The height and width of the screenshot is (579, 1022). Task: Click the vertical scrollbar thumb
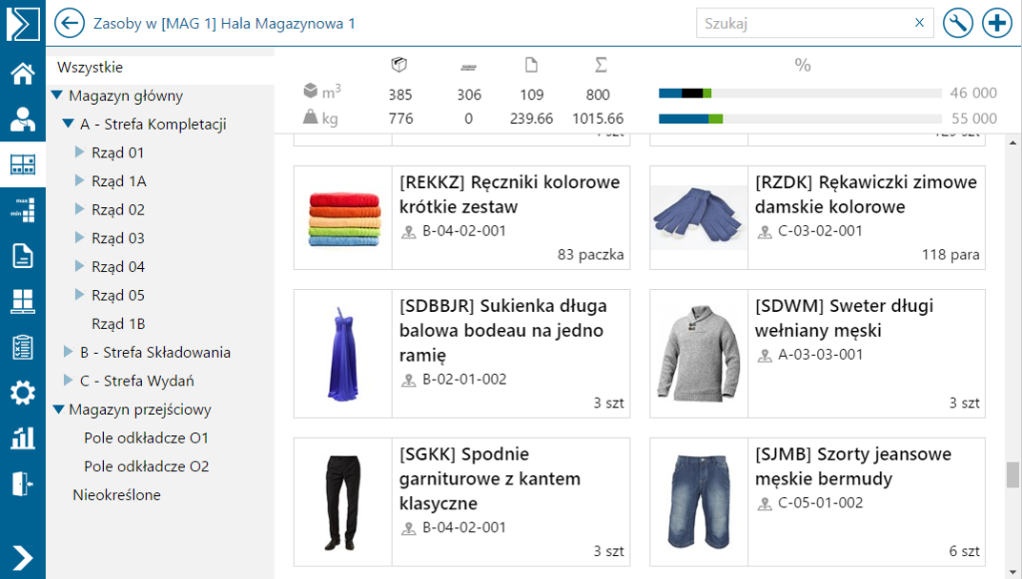coord(1012,475)
